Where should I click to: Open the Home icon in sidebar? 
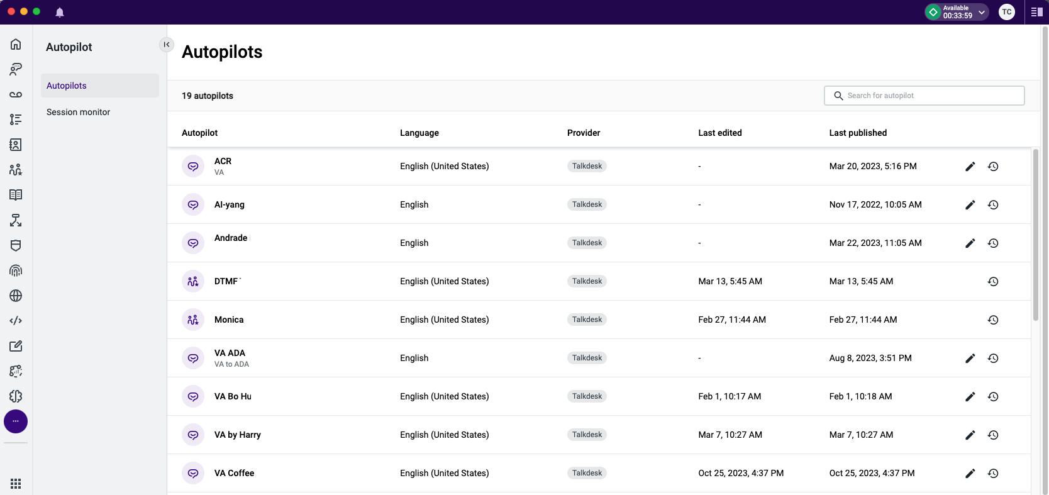point(16,44)
